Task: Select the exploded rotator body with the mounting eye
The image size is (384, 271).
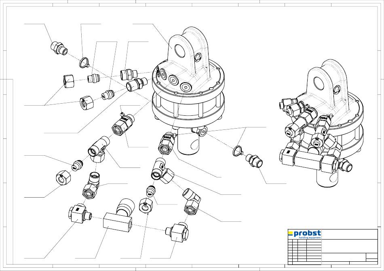Action: 188,91
